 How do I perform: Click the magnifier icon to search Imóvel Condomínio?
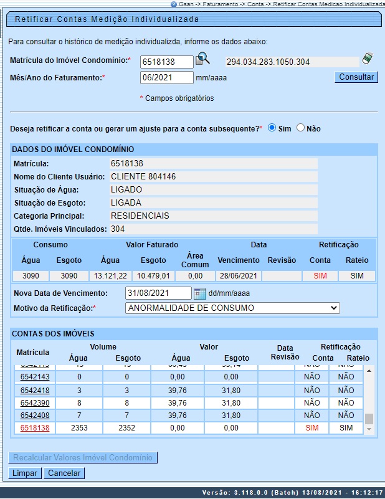(x=203, y=60)
